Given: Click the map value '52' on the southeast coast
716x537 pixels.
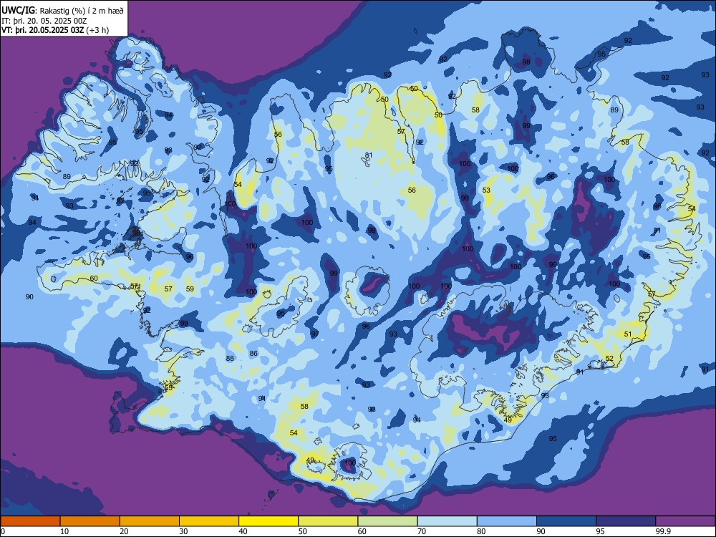Looking at the screenshot, I should pos(609,359).
